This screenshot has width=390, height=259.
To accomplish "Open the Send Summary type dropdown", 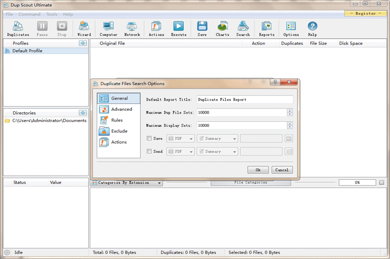I will [217, 152].
